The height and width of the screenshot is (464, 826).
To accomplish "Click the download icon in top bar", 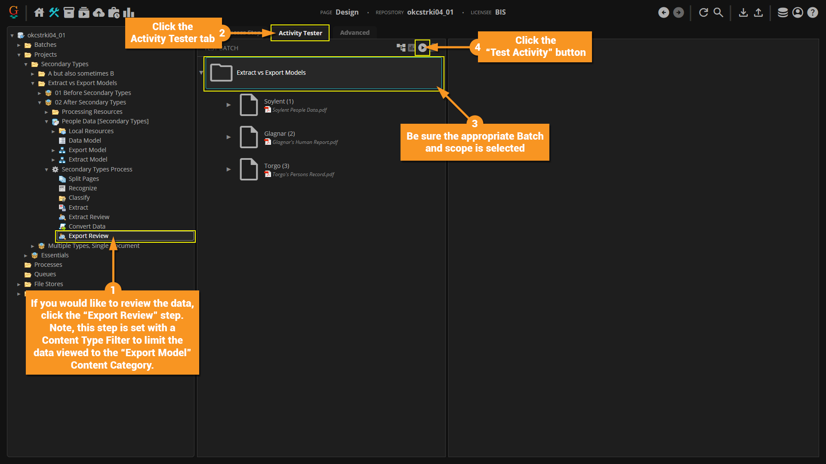I will 743,12.
